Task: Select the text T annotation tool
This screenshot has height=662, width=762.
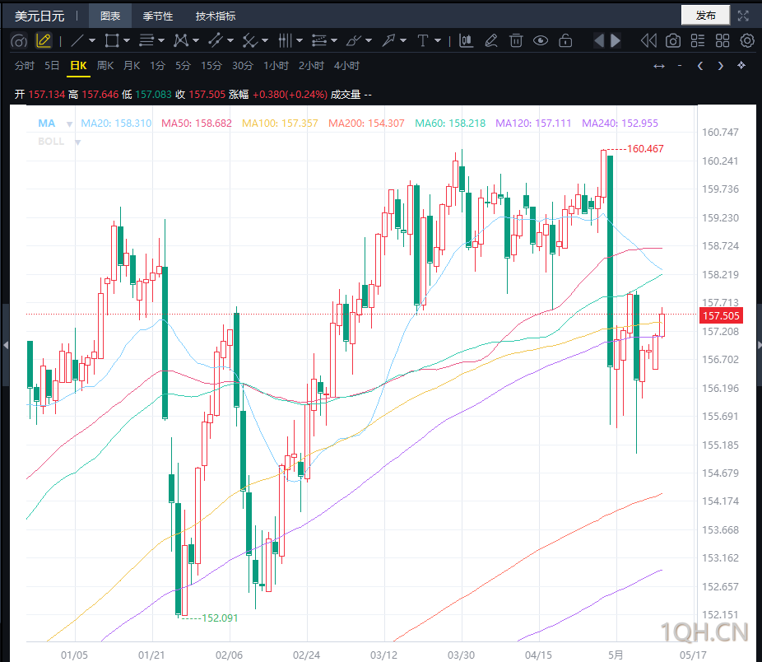Action: [423, 41]
